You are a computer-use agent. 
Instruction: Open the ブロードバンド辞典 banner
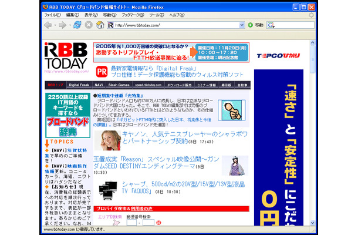point(68,115)
